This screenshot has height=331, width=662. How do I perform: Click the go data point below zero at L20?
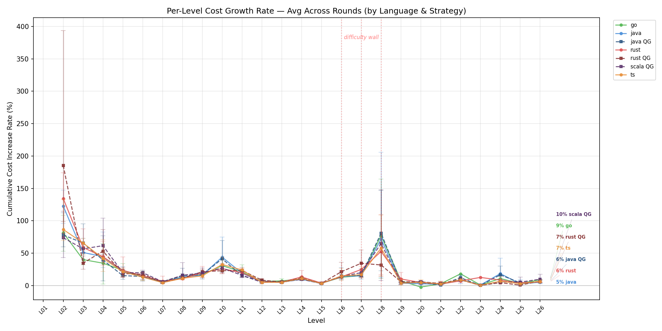point(421,287)
